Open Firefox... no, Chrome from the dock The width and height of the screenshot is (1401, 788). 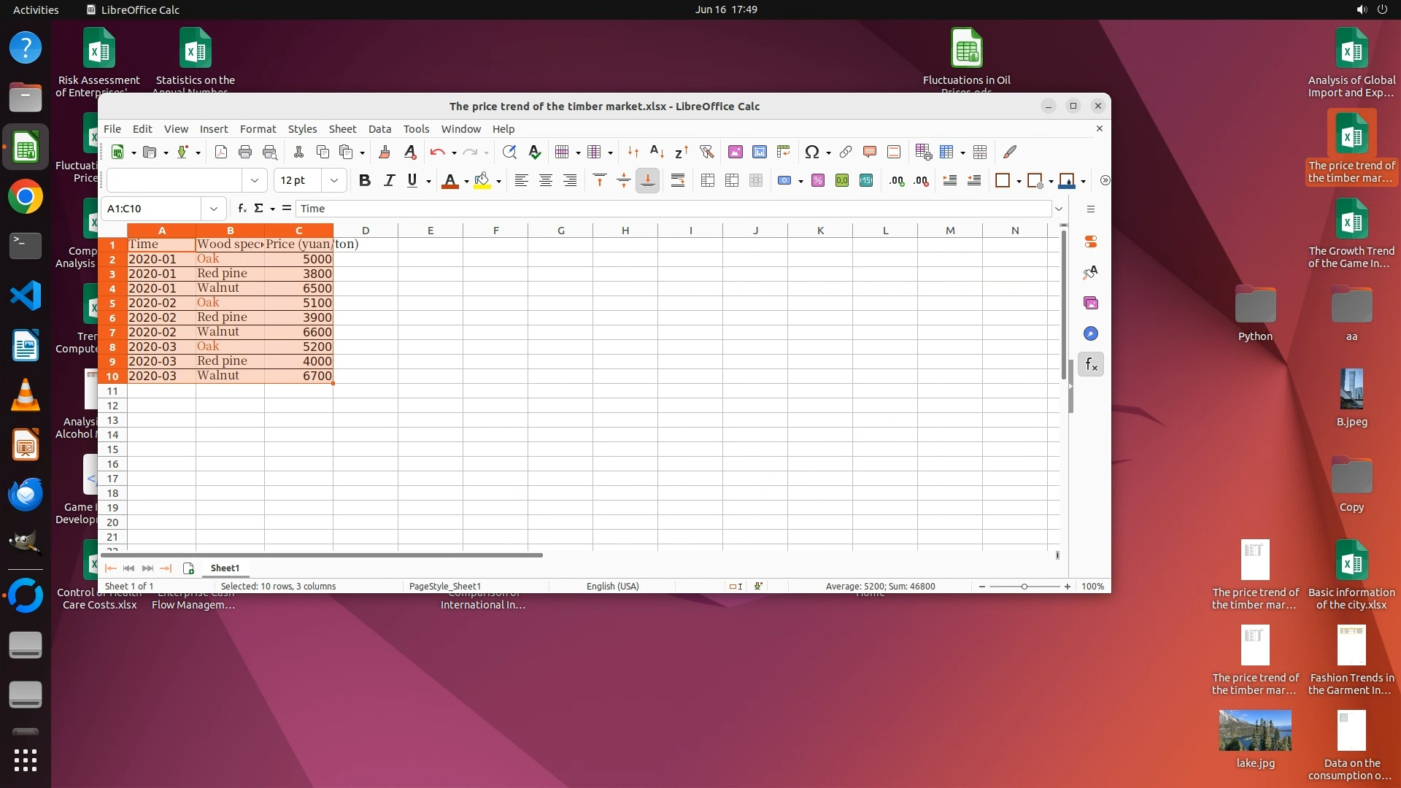(26, 197)
